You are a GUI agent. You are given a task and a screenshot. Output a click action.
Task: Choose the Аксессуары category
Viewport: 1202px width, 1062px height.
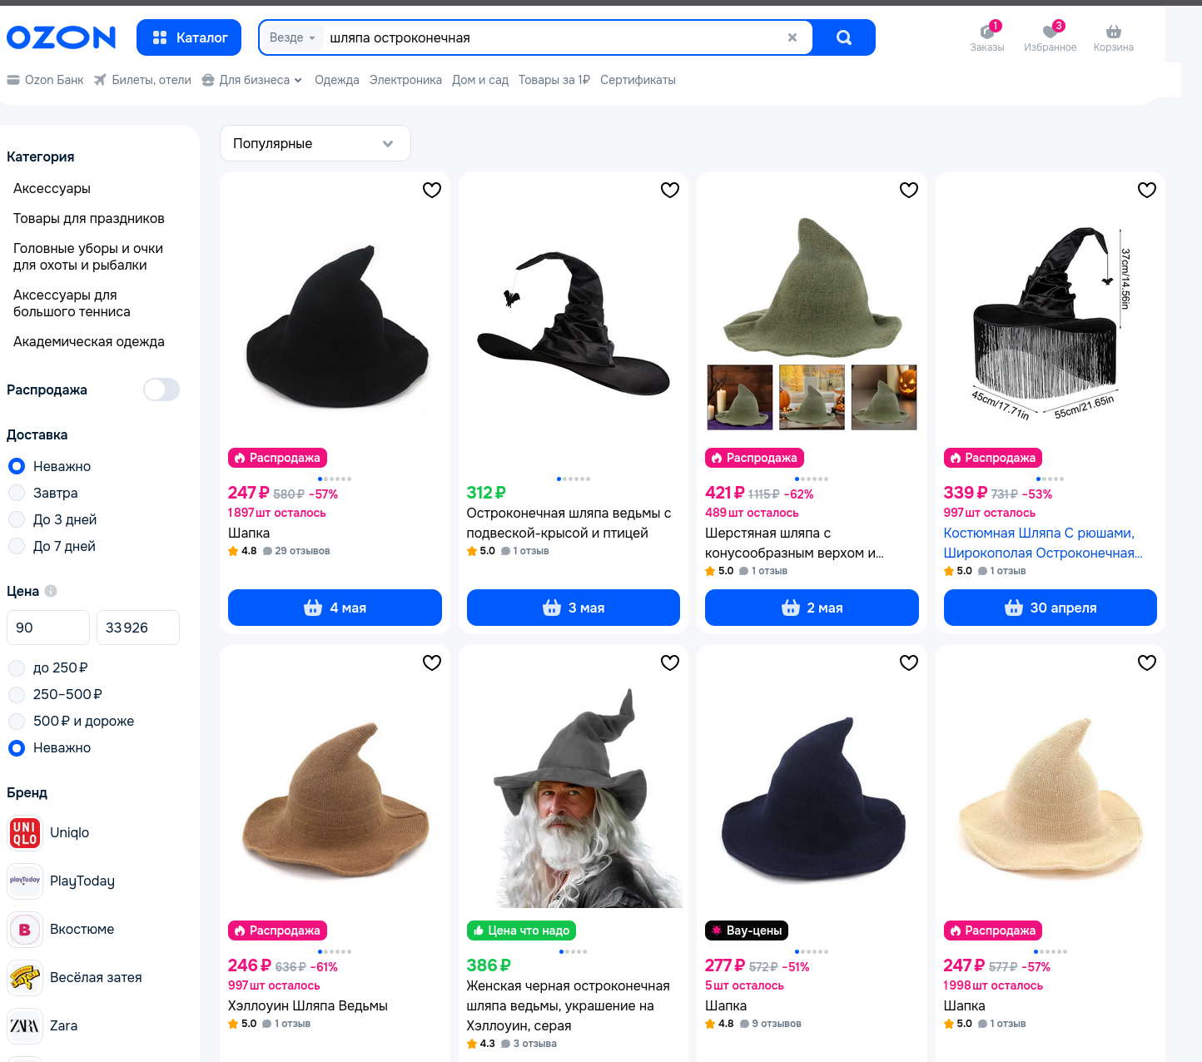[x=52, y=188]
